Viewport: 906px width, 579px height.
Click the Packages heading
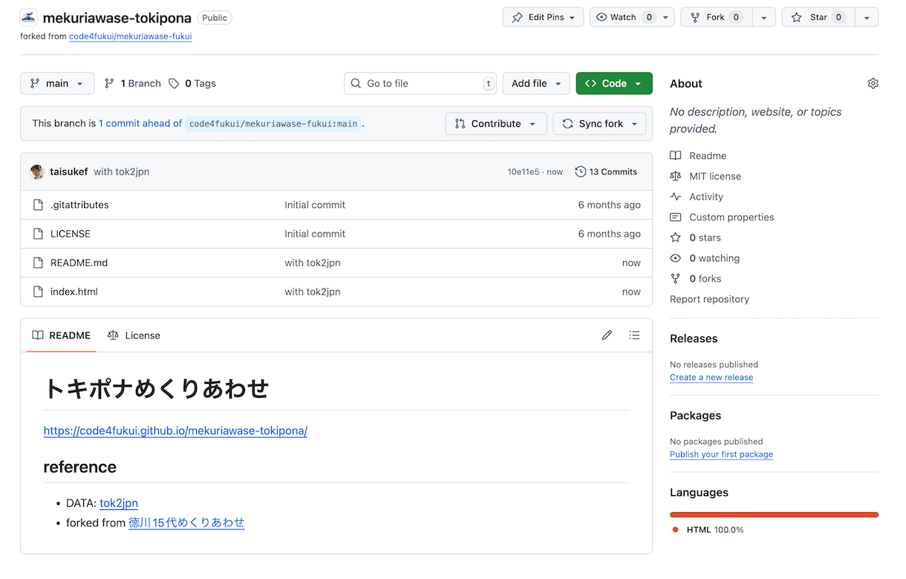[x=696, y=416]
